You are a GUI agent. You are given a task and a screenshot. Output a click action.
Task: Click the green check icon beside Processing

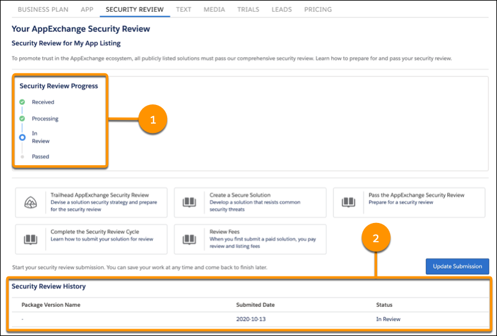[x=22, y=119]
